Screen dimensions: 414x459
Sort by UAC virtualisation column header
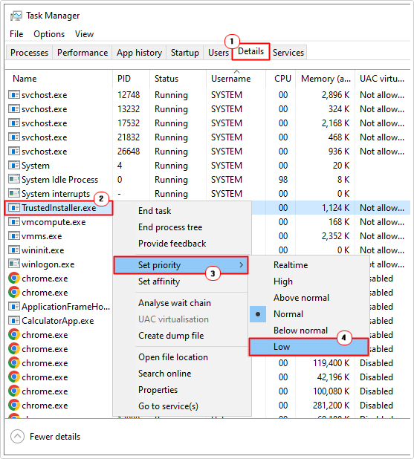pos(382,79)
